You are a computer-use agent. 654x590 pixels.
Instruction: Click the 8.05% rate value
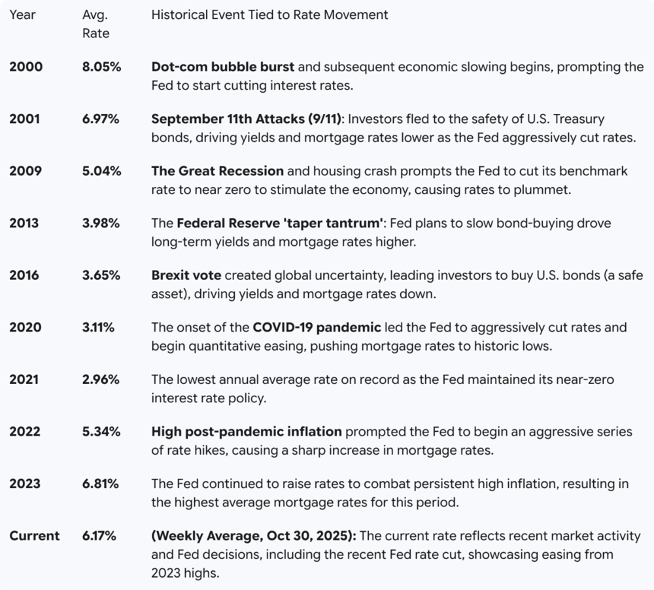click(101, 67)
